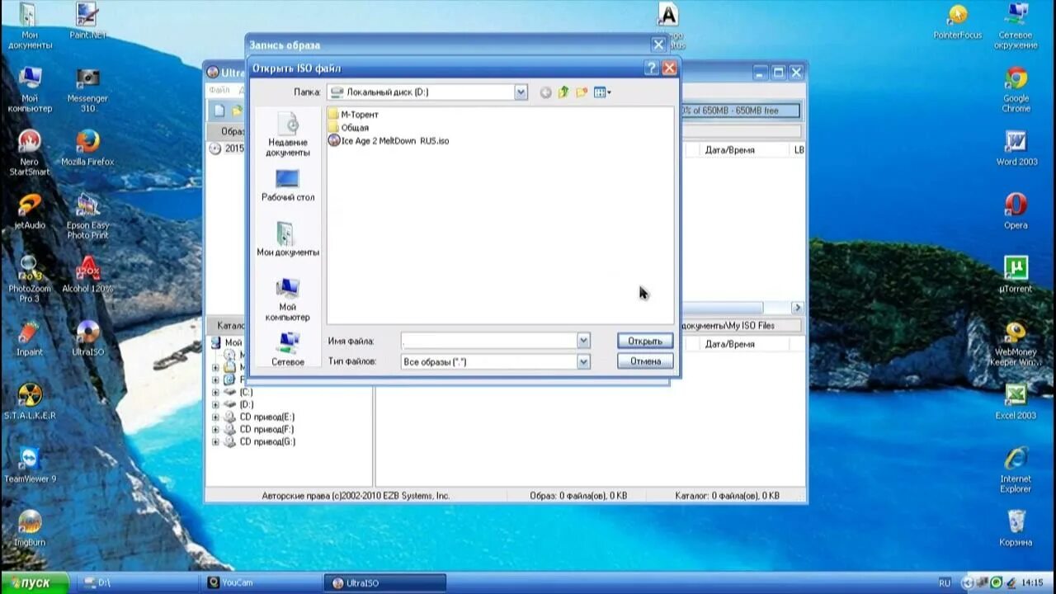Expand the (D:) drive node in UltraISO

coord(215,405)
